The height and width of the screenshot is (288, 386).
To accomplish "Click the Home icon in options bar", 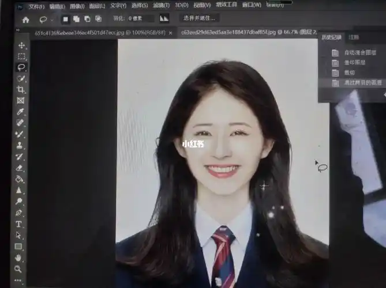I will 26,20.
